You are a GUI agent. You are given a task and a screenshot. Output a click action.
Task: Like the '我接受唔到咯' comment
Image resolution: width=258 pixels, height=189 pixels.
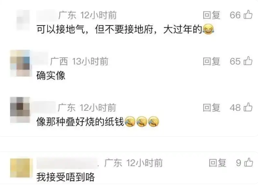tap(248, 163)
